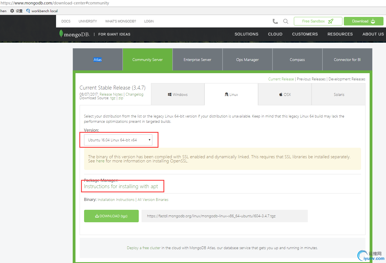Open Previous Releases link
The height and width of the screenshot is (263, 386).
311,79
